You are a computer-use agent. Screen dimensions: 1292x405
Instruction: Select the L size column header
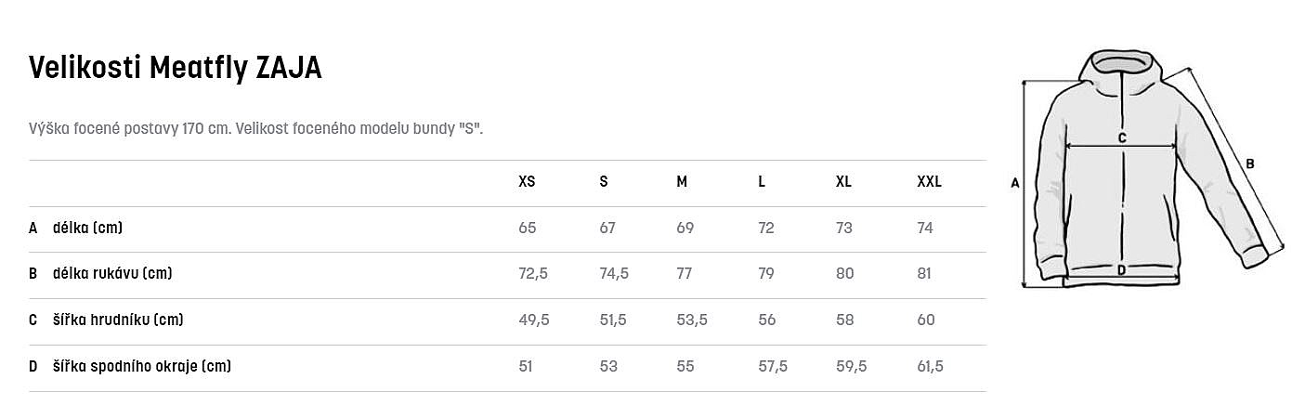(x=762, y=182)
